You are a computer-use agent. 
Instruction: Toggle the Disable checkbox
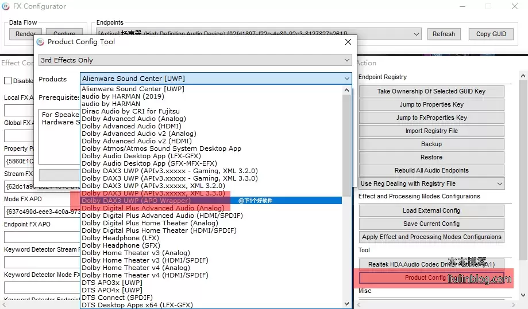pos(8,81)
